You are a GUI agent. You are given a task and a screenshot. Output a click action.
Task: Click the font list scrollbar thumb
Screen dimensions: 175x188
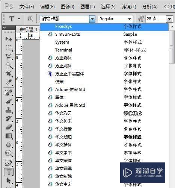[172, 47]
